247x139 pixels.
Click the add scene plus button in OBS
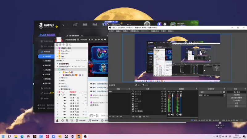click(x=110, y=116)
